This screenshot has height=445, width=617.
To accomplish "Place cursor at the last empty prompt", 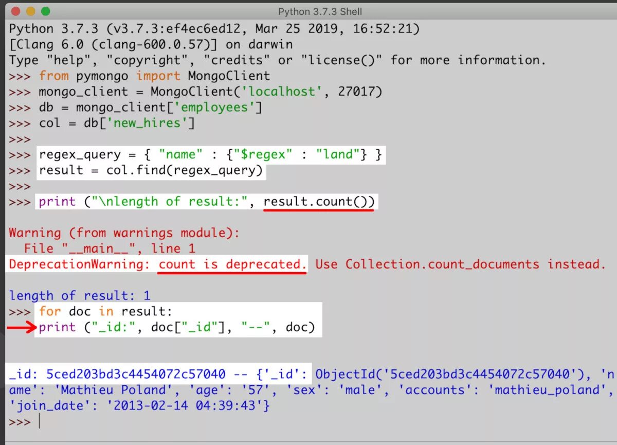I will click(x=39, y=422).
